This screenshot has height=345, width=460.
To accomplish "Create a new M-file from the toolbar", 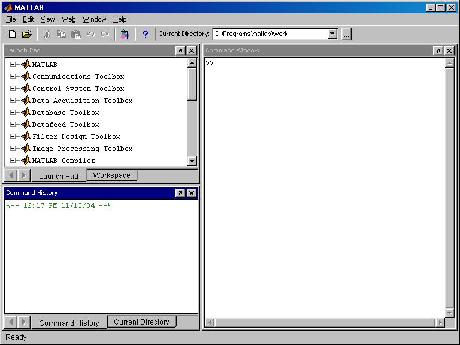I will [12, 34].
